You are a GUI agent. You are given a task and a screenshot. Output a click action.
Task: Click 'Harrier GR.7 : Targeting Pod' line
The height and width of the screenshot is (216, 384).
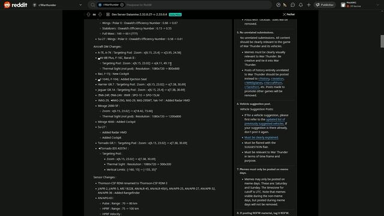click(x=142, y=85)
